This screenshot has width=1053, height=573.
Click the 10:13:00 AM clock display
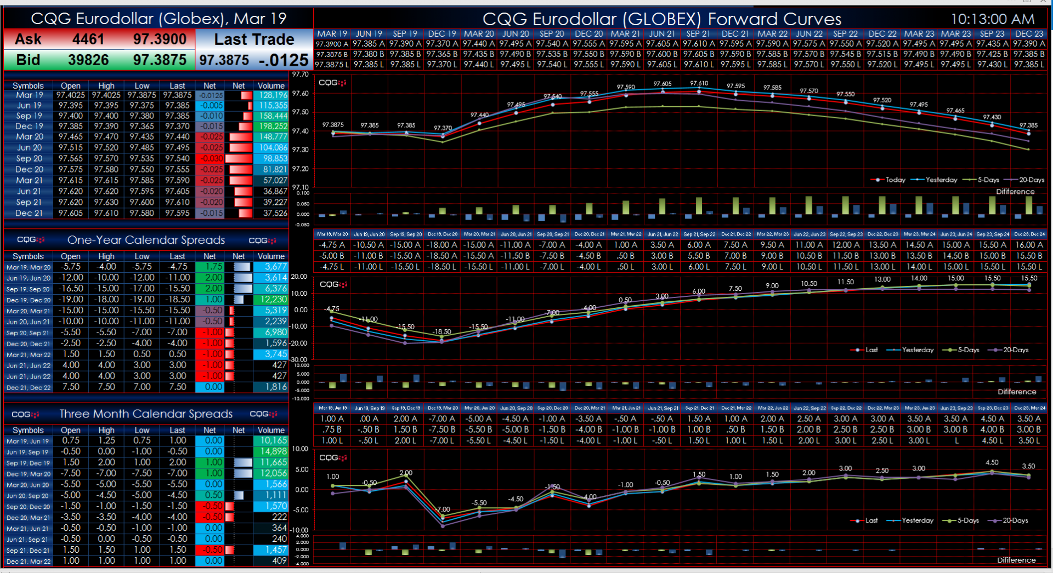(x=992, y=19)
